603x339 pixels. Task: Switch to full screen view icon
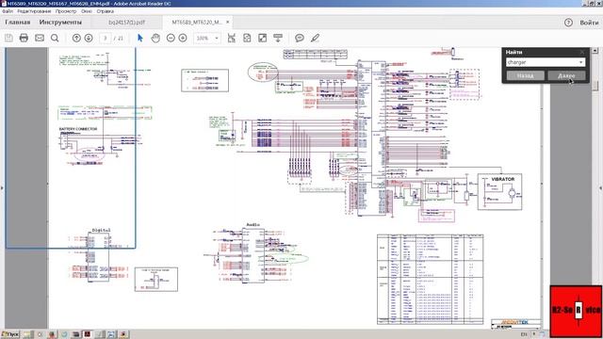pos(262,38)
